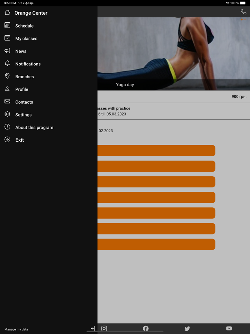Click the Exit arrow icon
This screenshot has width=250, height=334.
coord(7,139)
